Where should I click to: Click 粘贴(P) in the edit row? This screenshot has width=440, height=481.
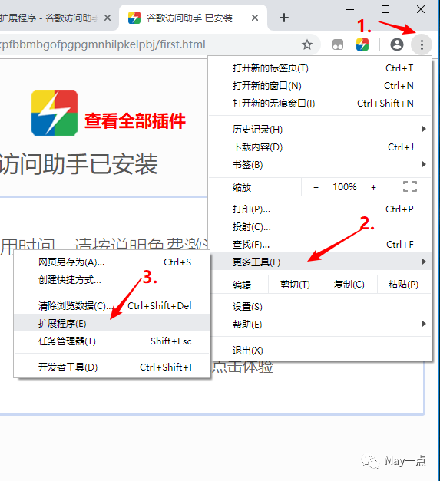coord(403,285)
